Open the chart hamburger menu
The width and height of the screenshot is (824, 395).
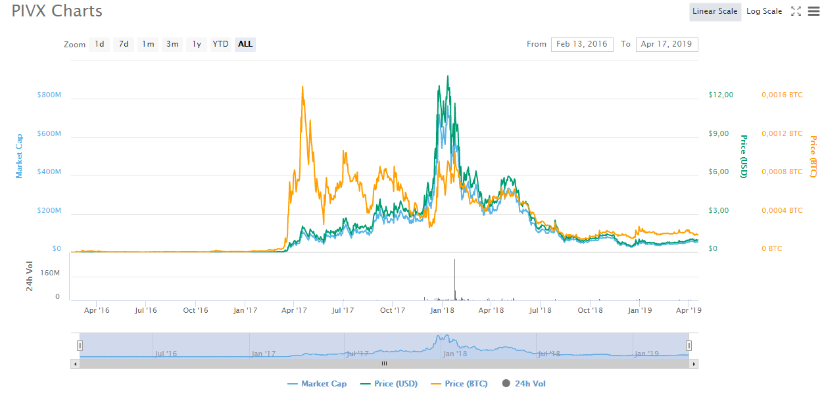click(x=813, y=11)
